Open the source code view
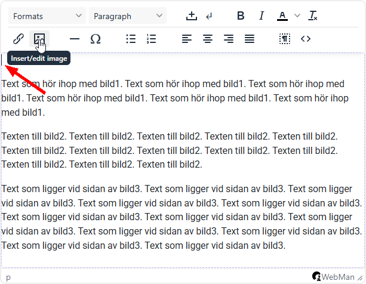 306,39
